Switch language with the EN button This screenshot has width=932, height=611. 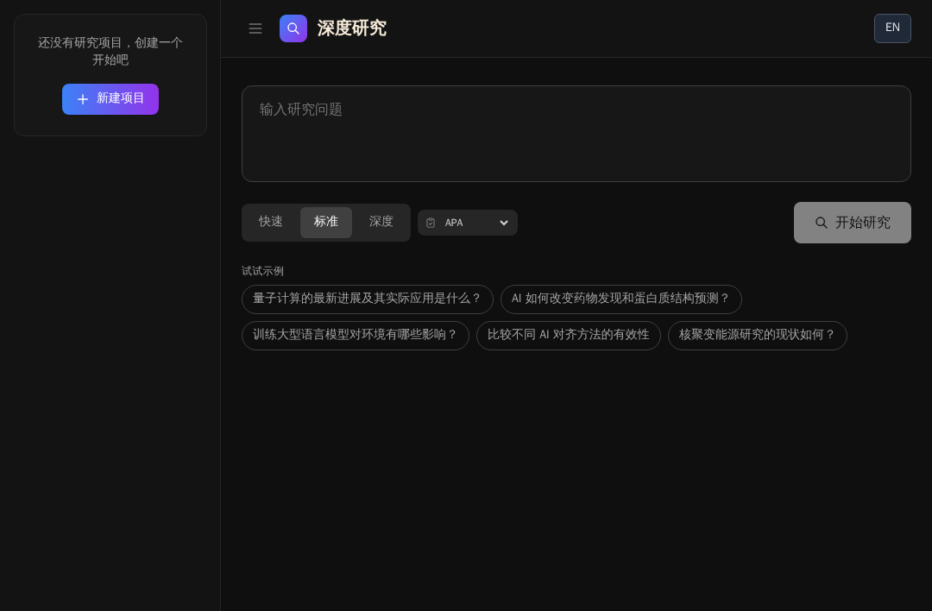tap(892, 28)
